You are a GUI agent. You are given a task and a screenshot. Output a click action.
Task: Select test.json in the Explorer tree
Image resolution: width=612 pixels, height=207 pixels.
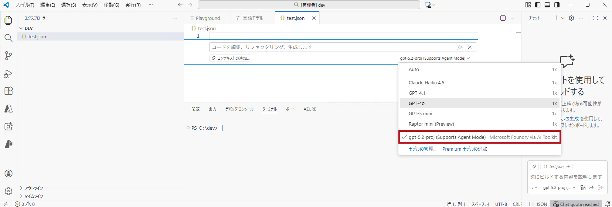tap(100, 36)
